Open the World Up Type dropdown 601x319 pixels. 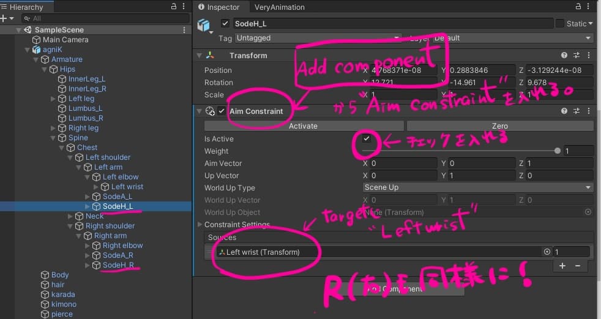(477, 187)
